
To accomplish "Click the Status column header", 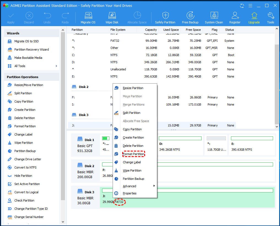I will (x=229, y=30).
